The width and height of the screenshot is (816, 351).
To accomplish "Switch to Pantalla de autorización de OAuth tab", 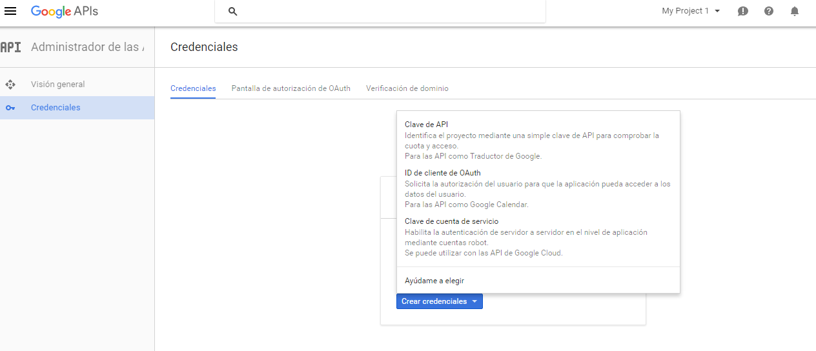I will click(291, 88).
